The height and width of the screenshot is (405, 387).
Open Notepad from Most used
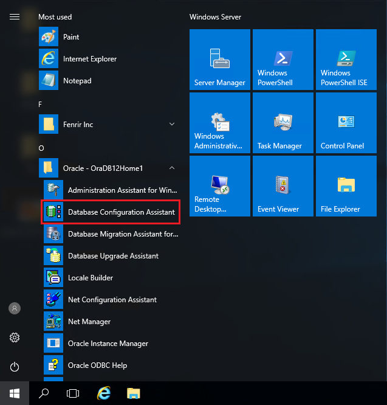coord(108,81)
